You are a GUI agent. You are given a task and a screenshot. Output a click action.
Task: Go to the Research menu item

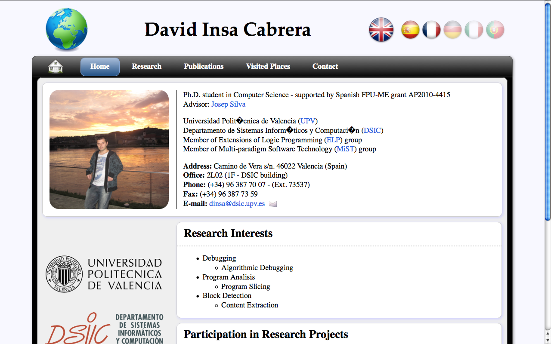click(x=146, y=67)
